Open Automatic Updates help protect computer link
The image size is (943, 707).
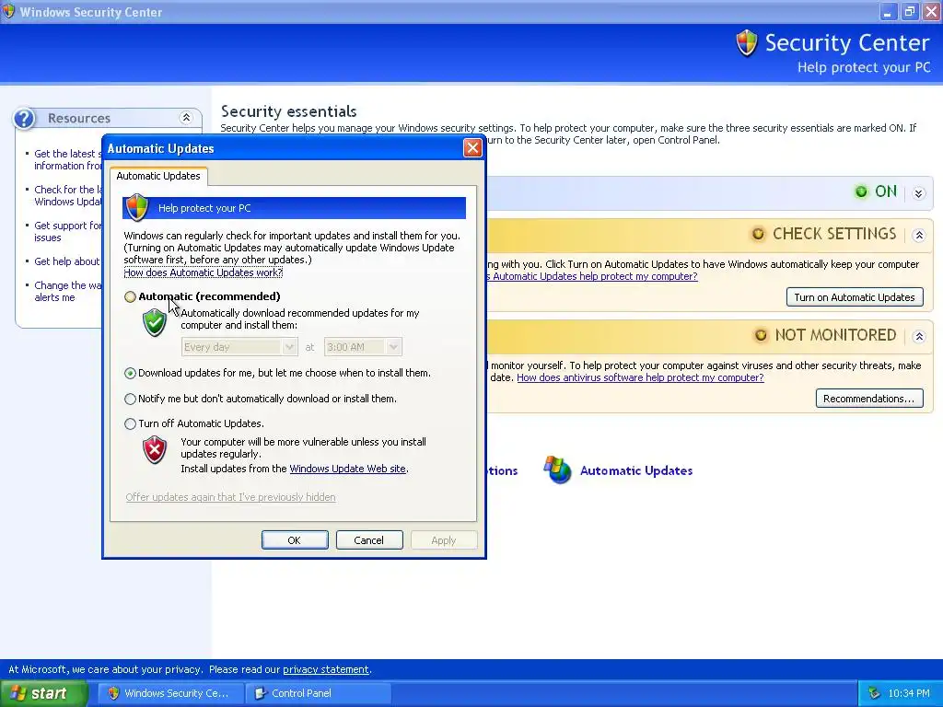pyautogui.click(x=592, y=276)
